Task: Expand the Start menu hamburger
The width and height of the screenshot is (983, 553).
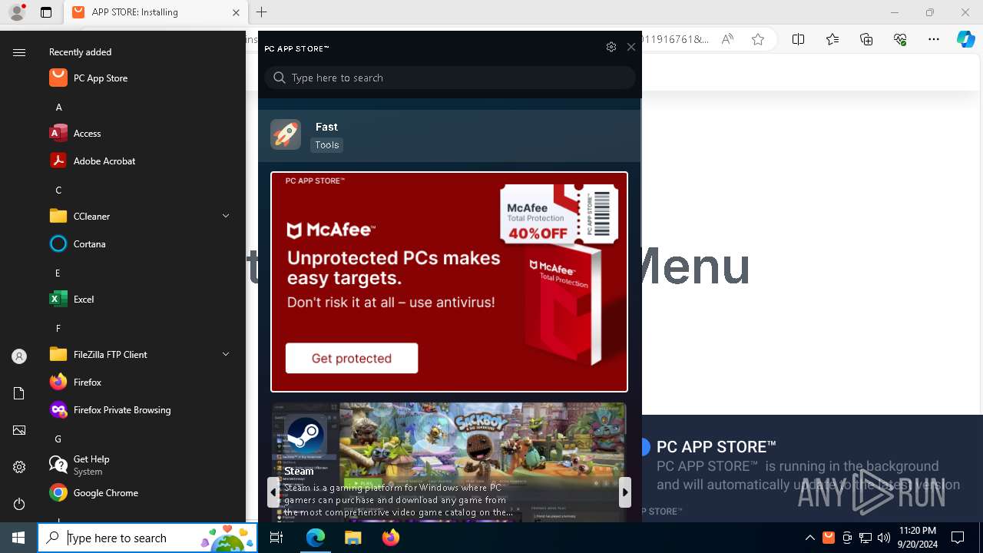Action: pos(19,52)
